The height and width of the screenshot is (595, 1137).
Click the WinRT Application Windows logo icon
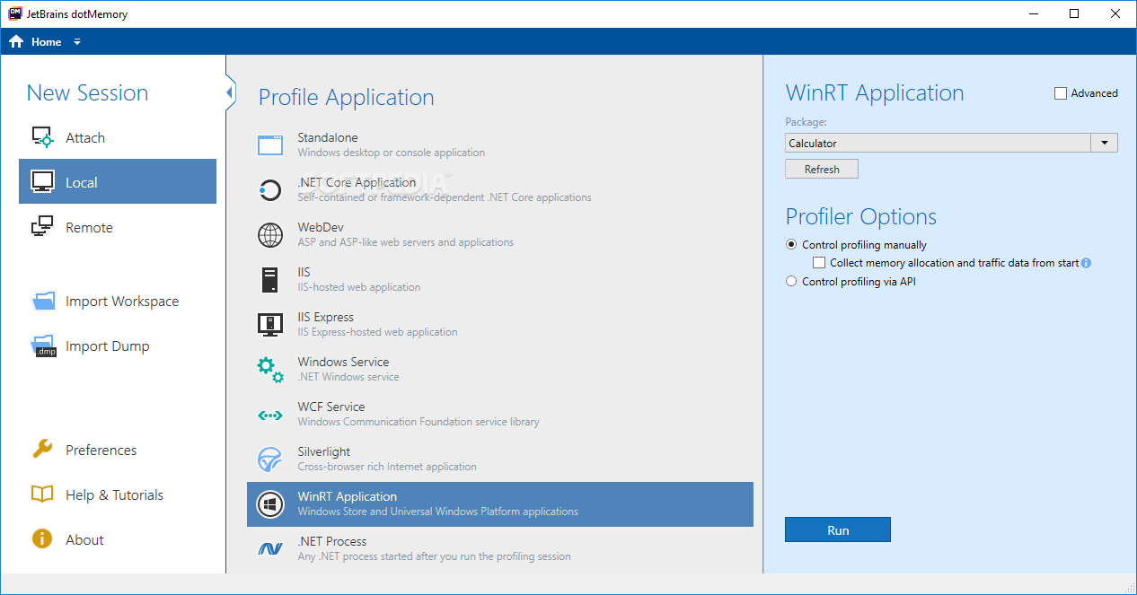pos(270,503)
